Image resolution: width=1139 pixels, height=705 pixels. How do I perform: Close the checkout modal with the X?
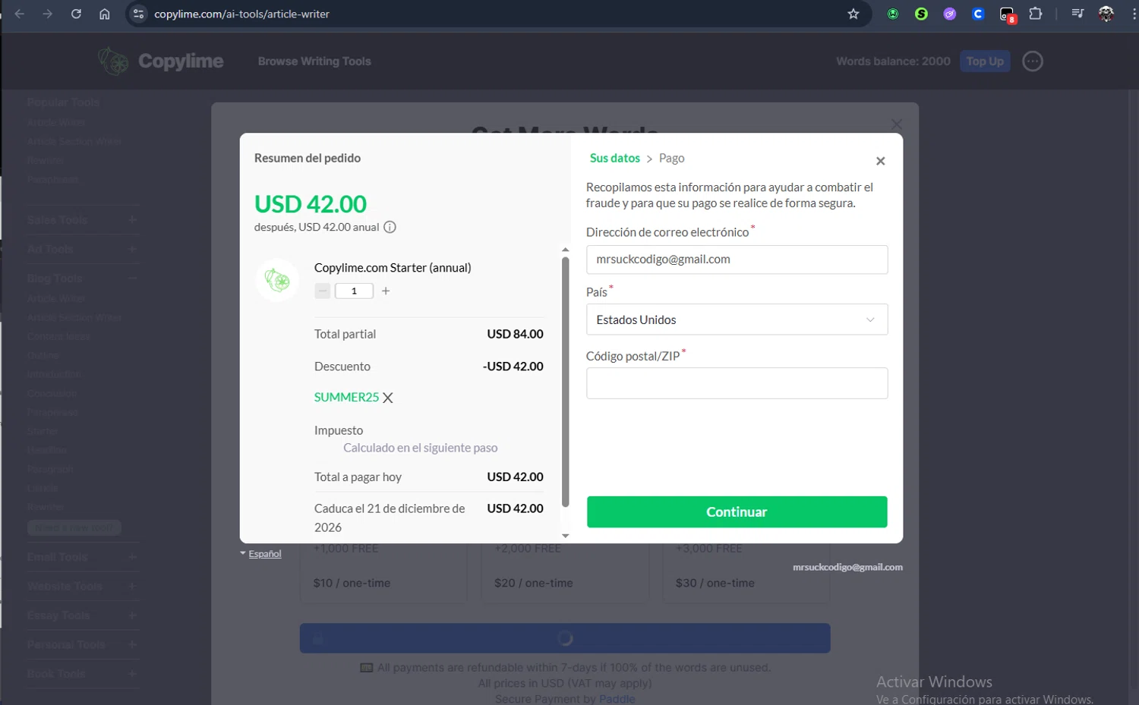pyautogui.click(x=881, y=161)
